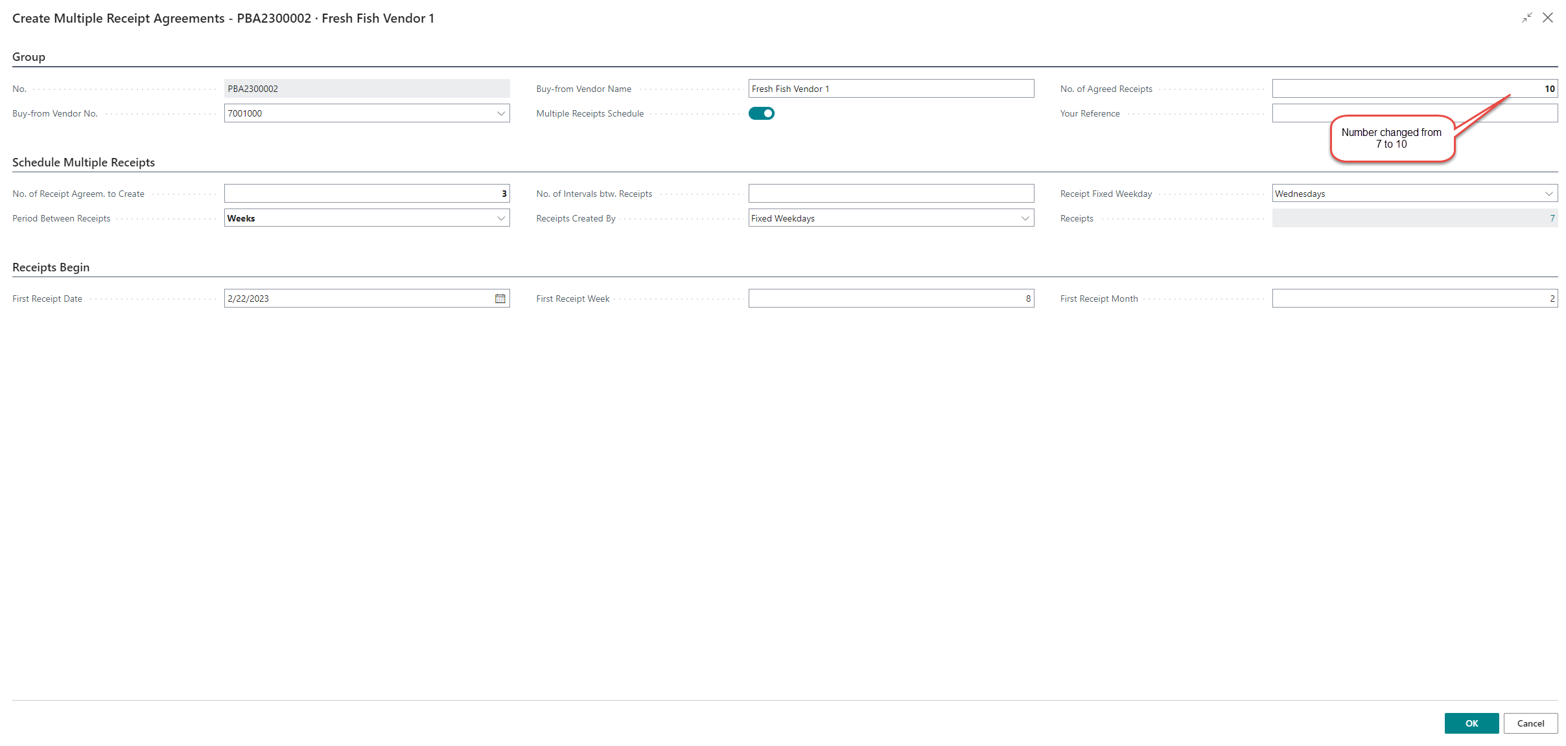Click the OK button

(1471, 723)
